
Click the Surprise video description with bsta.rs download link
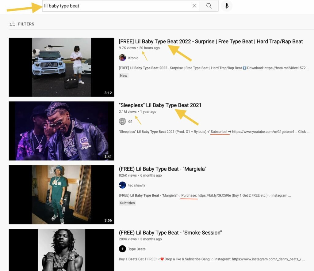[214, 68]
